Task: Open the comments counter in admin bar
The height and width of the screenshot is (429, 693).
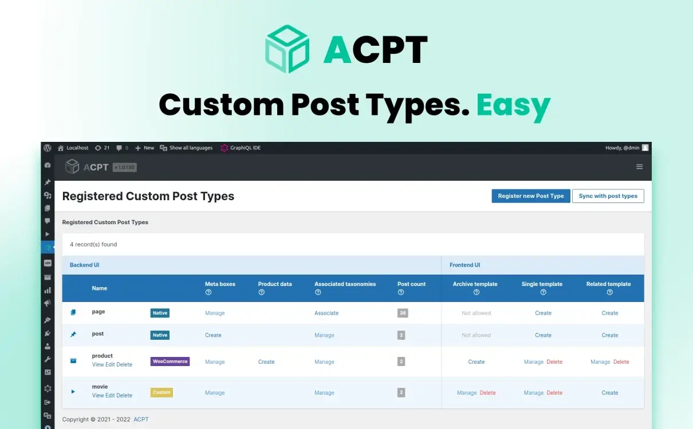Action: tap(123, 148)
